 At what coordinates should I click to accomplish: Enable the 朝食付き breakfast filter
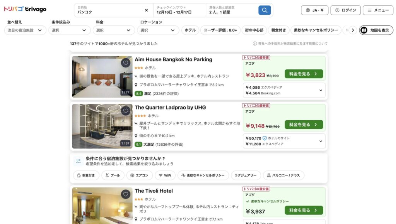click(278, 30)
